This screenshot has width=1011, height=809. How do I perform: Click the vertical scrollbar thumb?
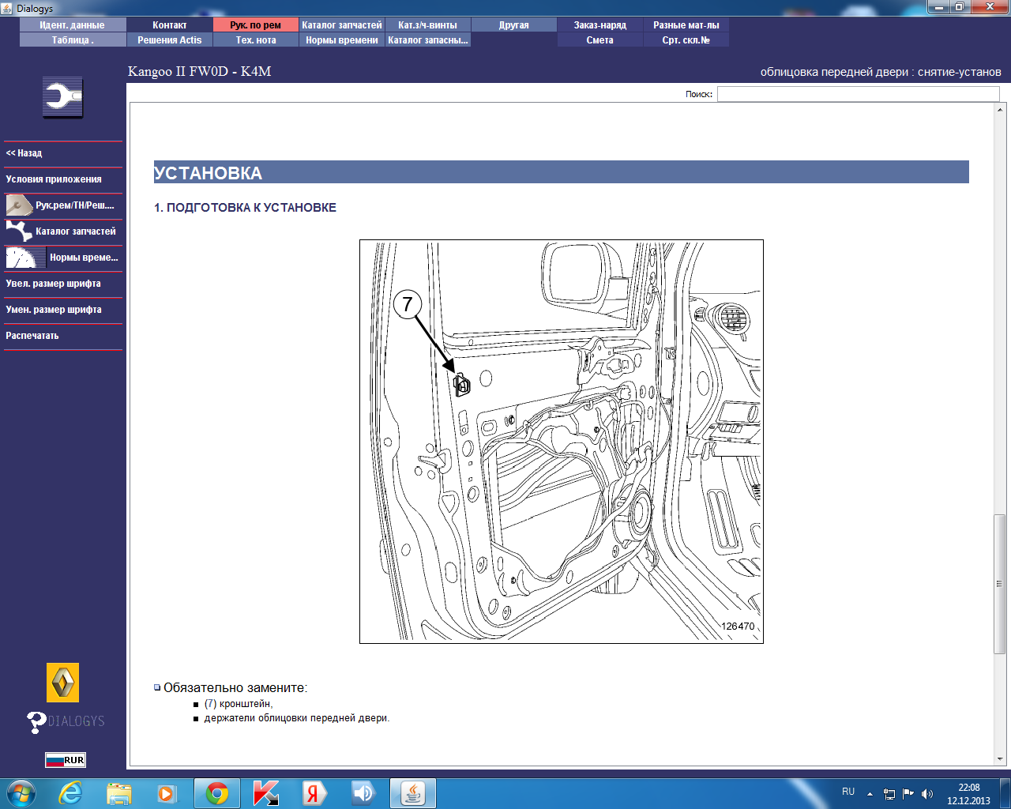coord(1000,584)
